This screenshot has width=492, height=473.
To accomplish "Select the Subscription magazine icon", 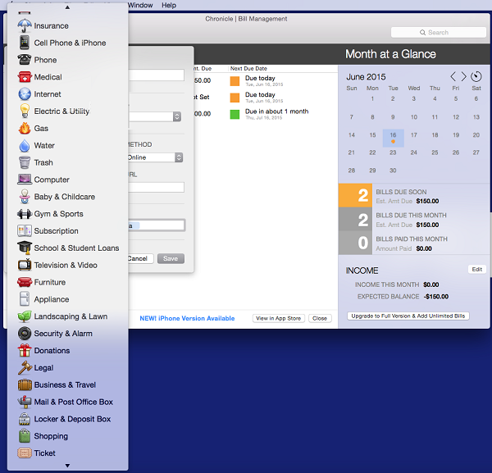I will [25, 231].
